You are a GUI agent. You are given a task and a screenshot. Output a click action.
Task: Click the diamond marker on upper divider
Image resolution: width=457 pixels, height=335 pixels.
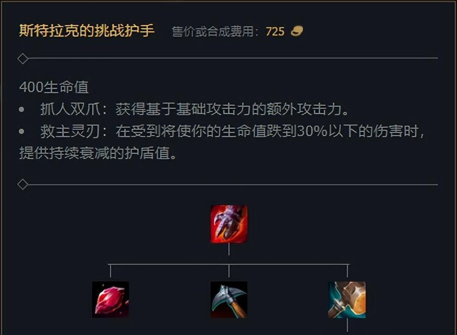tap(23, 59)
